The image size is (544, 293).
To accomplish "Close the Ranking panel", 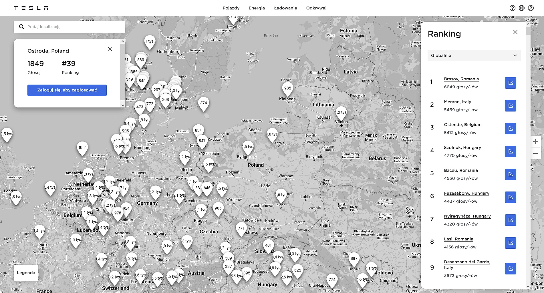I will pos(515,32).
